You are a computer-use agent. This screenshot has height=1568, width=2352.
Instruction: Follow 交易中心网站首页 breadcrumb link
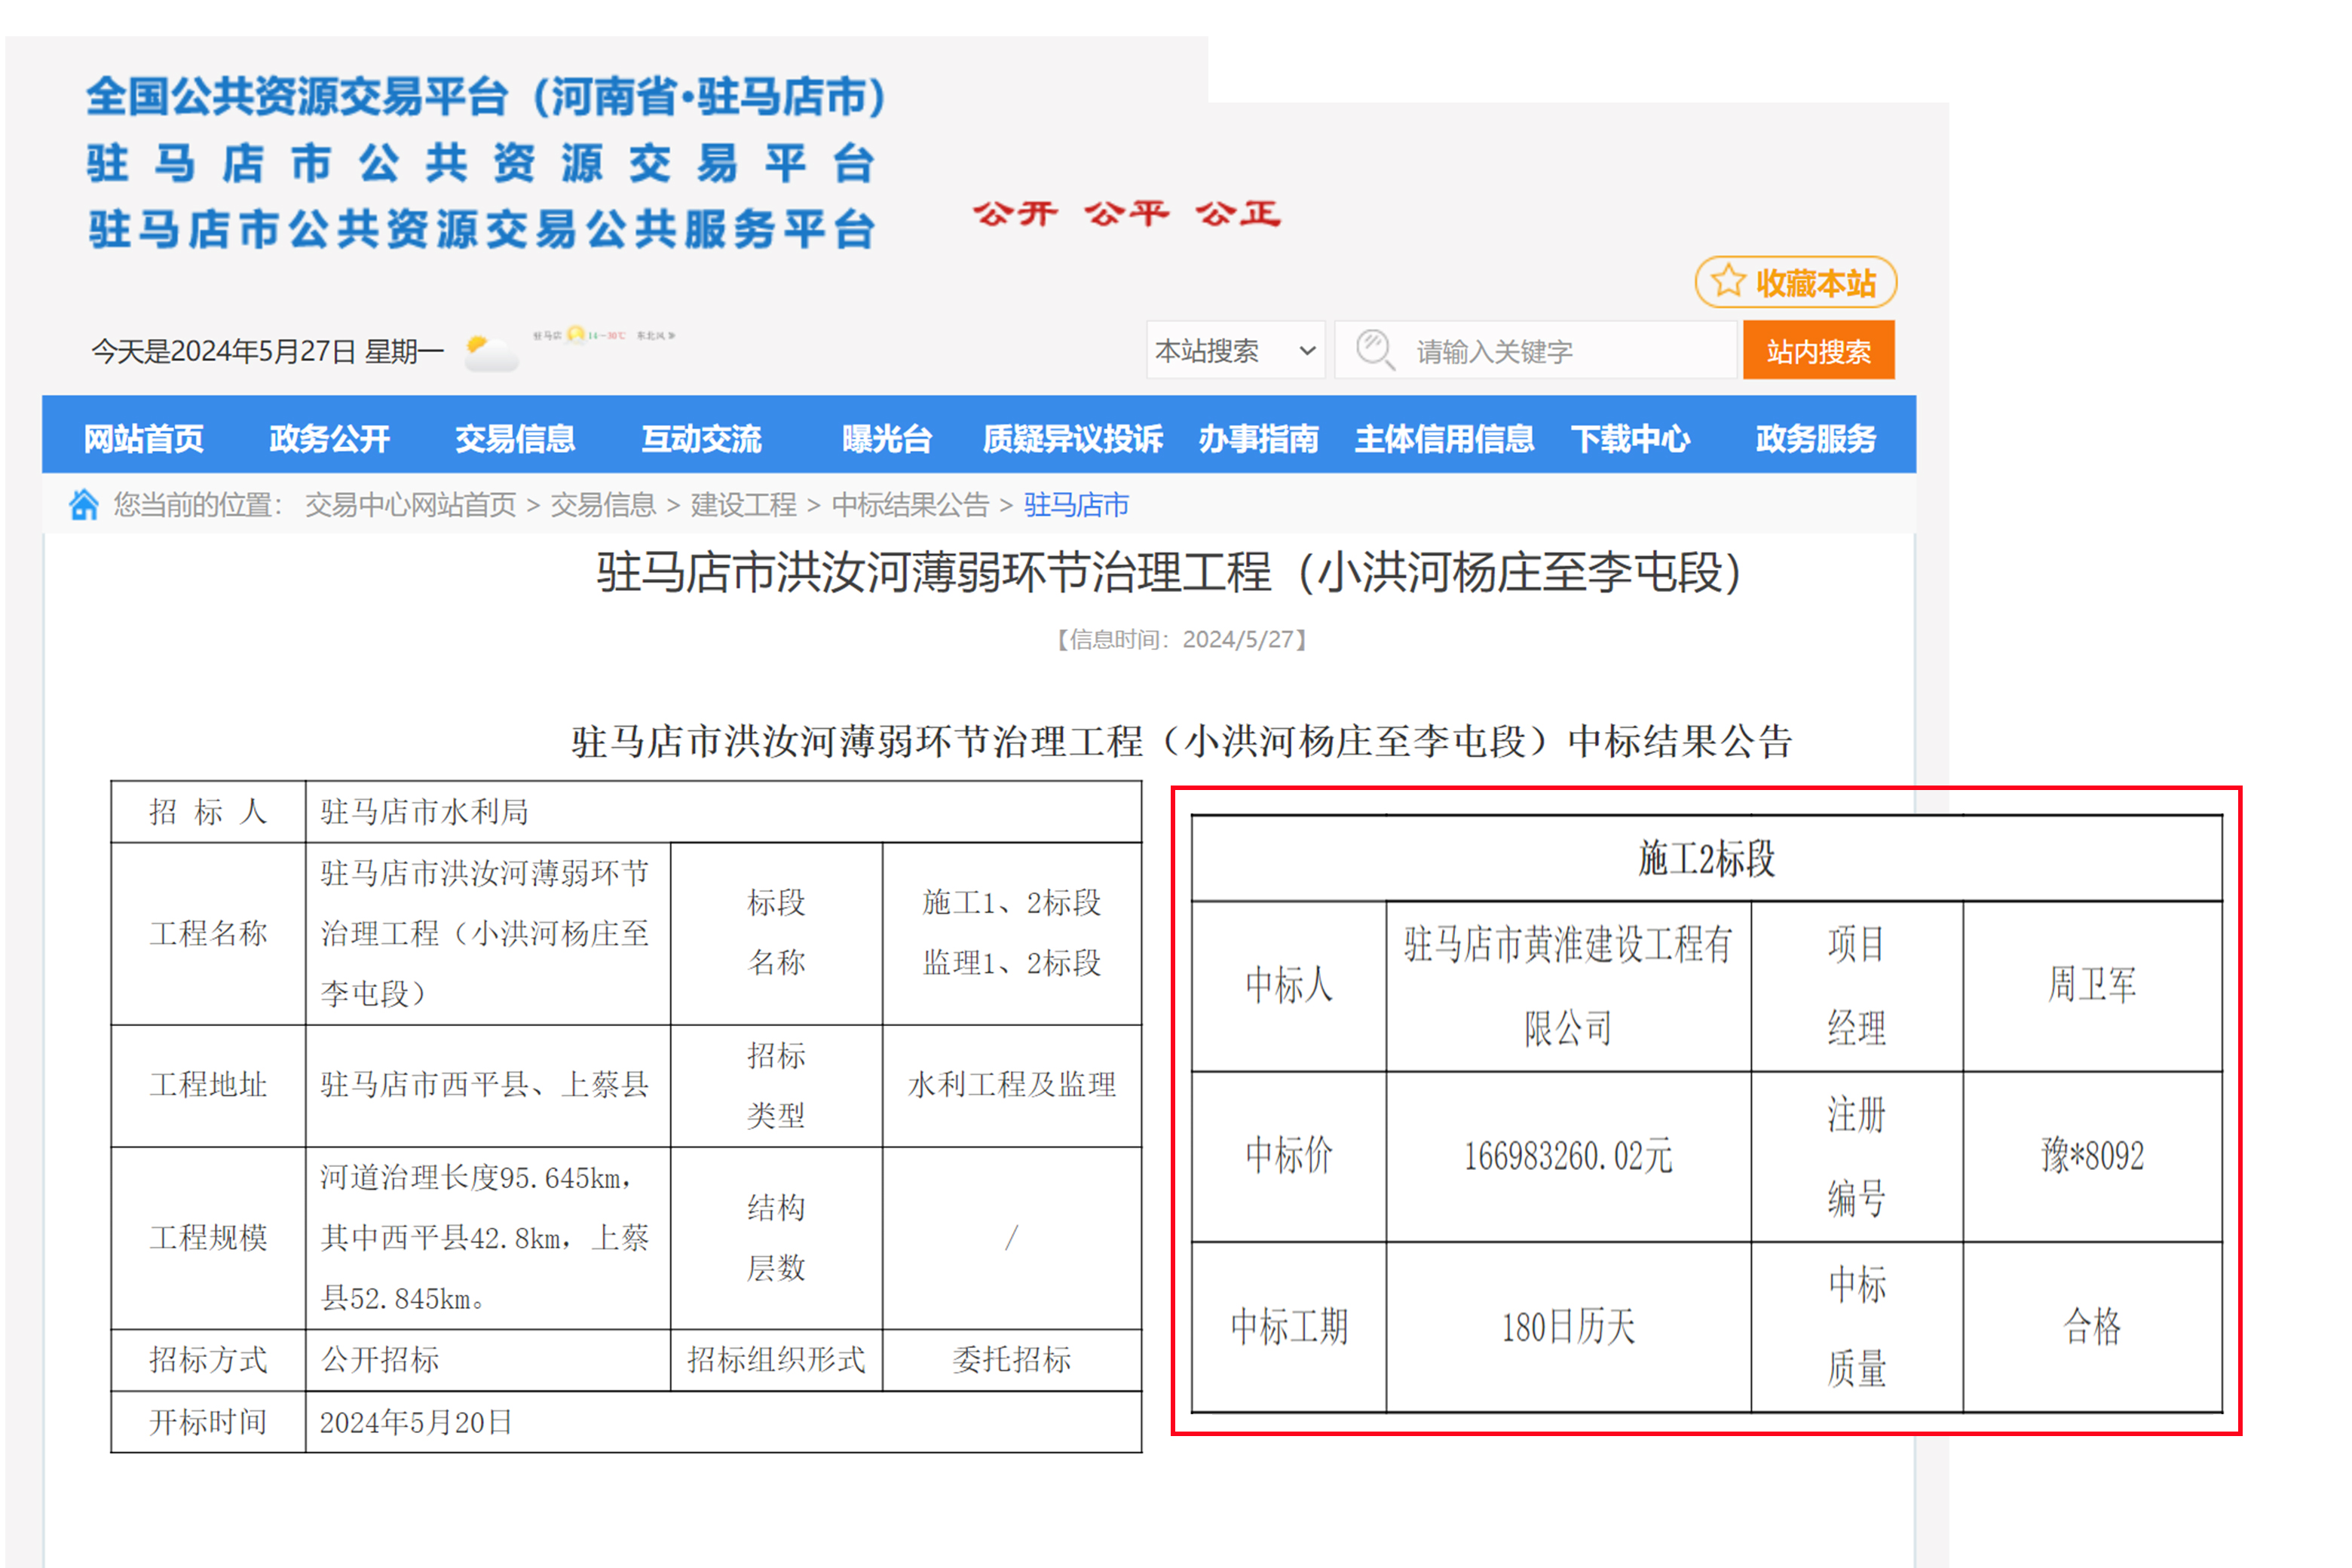410,505
